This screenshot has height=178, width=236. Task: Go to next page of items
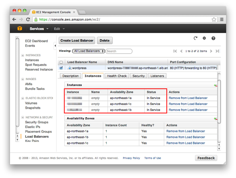[x=211, y=51]
